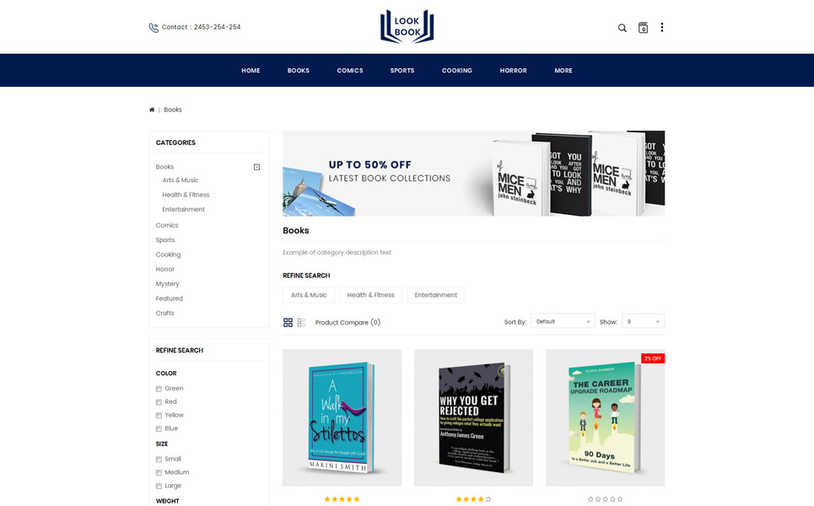This screenshot has width=814, height=506.
Task: Open the Horror menu item
Action: coord(514,71)
